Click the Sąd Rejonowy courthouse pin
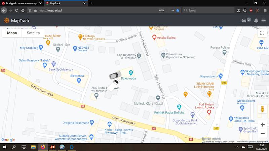 139,56
